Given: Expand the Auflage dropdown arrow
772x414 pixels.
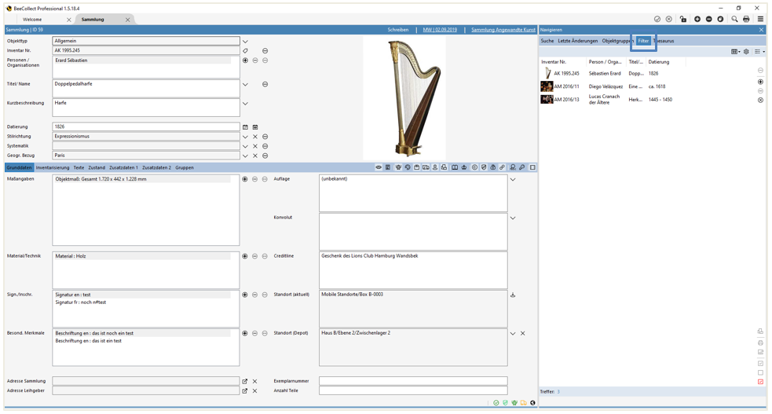Looking at the screenshot, I should [513, 179].
